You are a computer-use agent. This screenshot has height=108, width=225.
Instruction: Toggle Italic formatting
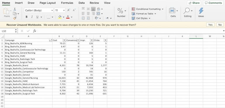(x=32, y=17)
